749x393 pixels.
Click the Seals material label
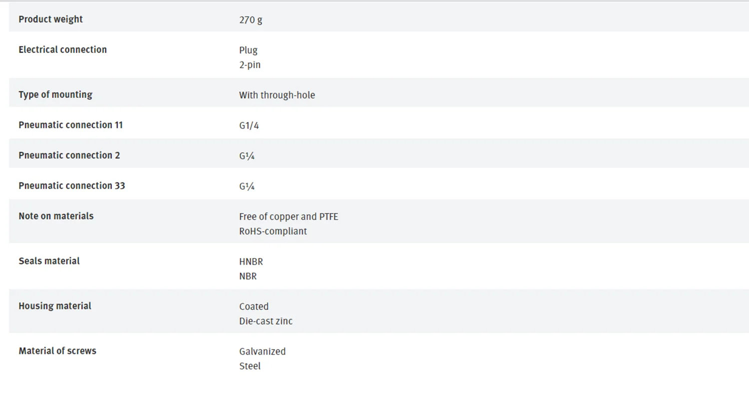49,261
